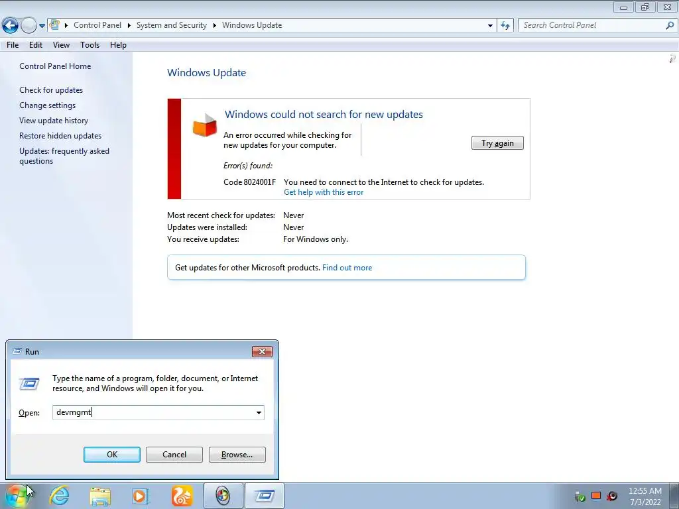Open the Edit menu
The width and height of the screenshot is (679, 509).
click(36, 45)
